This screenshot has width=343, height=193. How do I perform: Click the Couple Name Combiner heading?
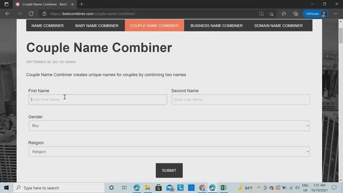[99, 48]
